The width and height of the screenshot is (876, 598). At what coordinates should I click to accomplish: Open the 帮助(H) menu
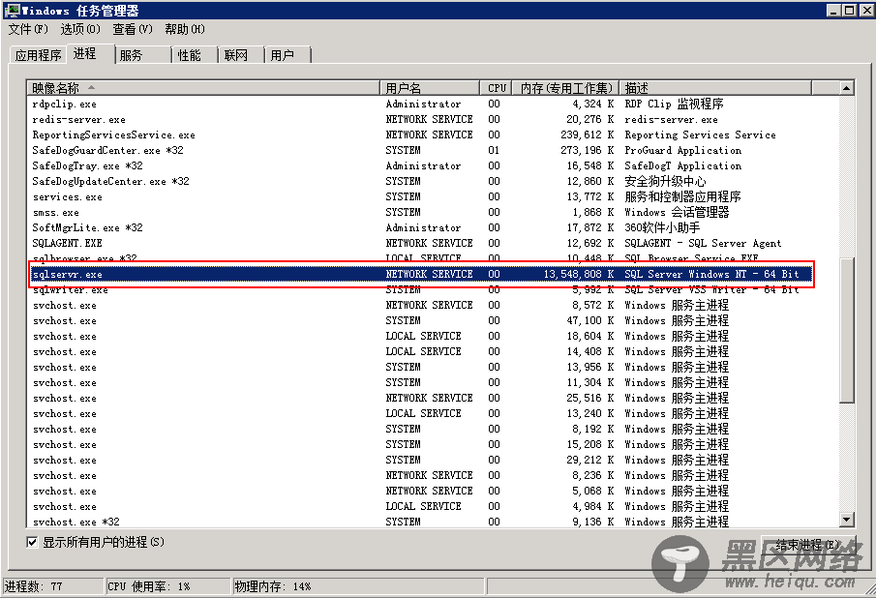click(185, 29)
